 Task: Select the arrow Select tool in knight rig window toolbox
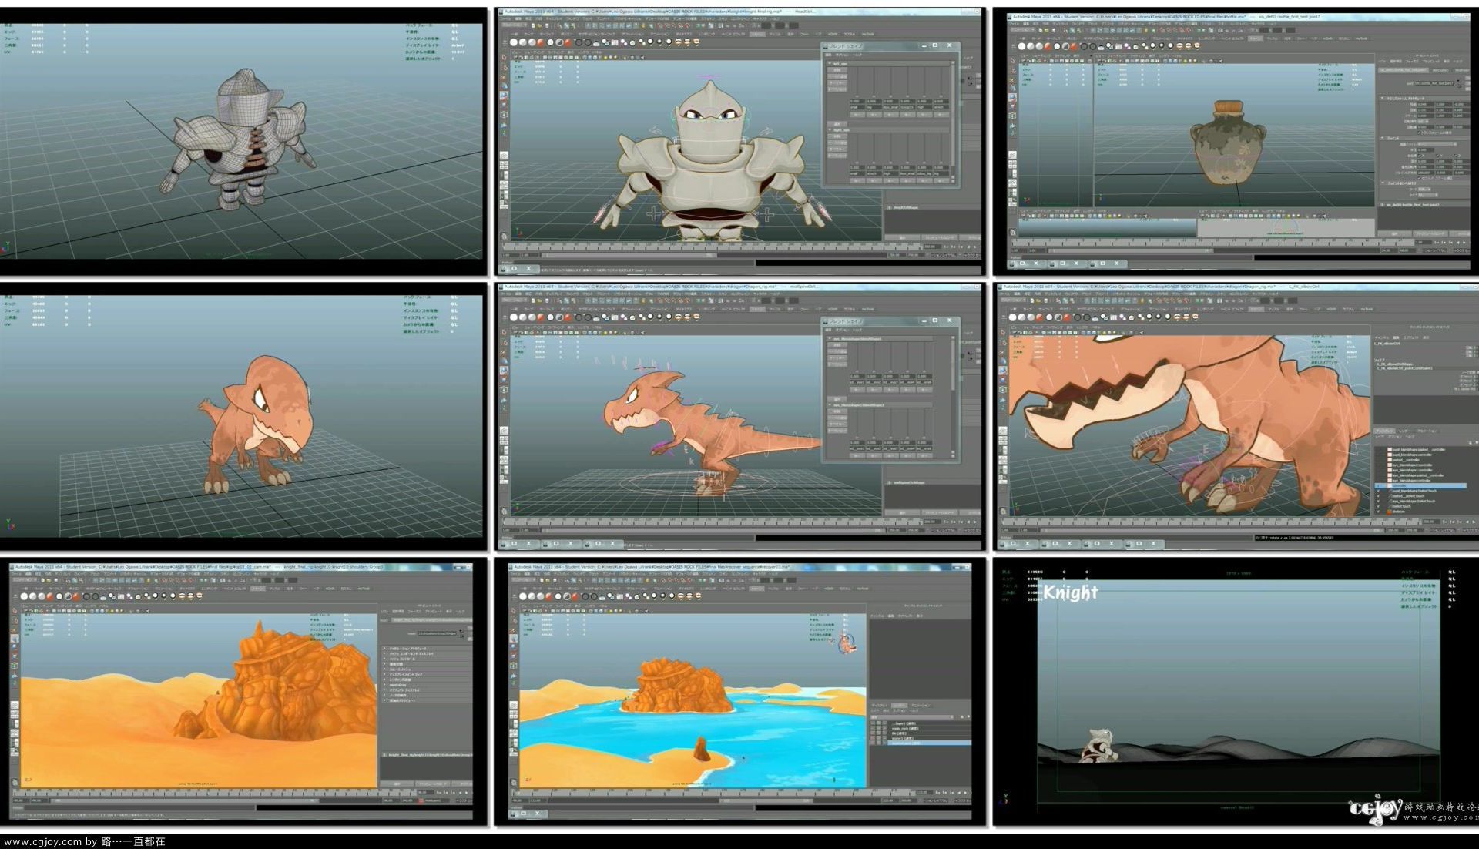pyautogui.click(x=504, y=57)
